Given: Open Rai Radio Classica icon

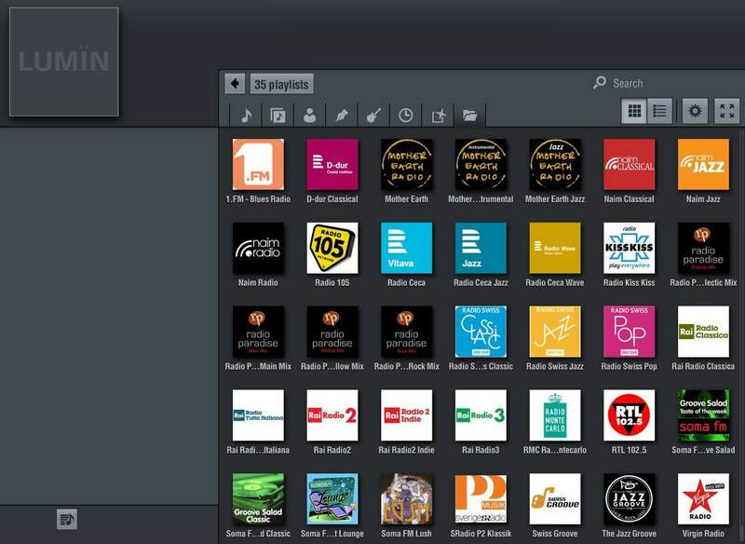Looking at the screenshot, I should [x=703, y=332].
